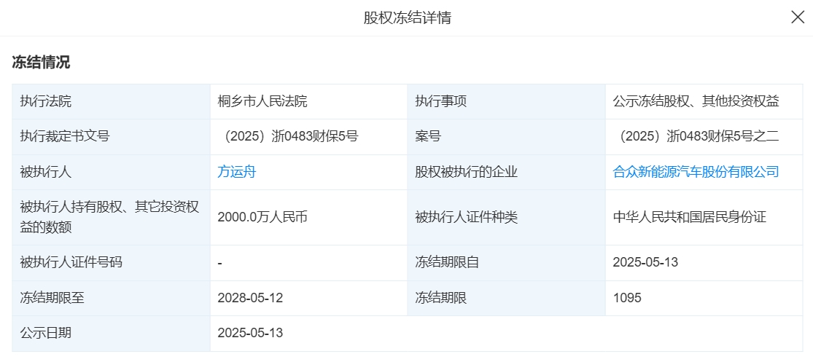Image resolution: width=813 pixels, height=362 pixels.
Task: Select the 2000.0万人民币 amount cell
Action: [x=262, y=217]
